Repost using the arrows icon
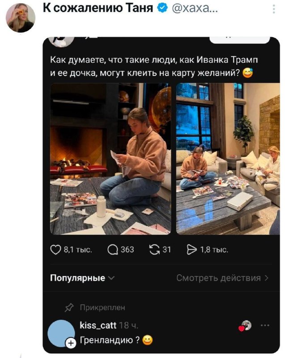285x358 pixels. [x=155, y=250]
